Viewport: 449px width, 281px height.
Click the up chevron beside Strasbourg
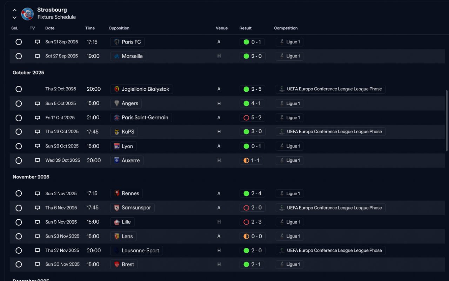[14, 10]
